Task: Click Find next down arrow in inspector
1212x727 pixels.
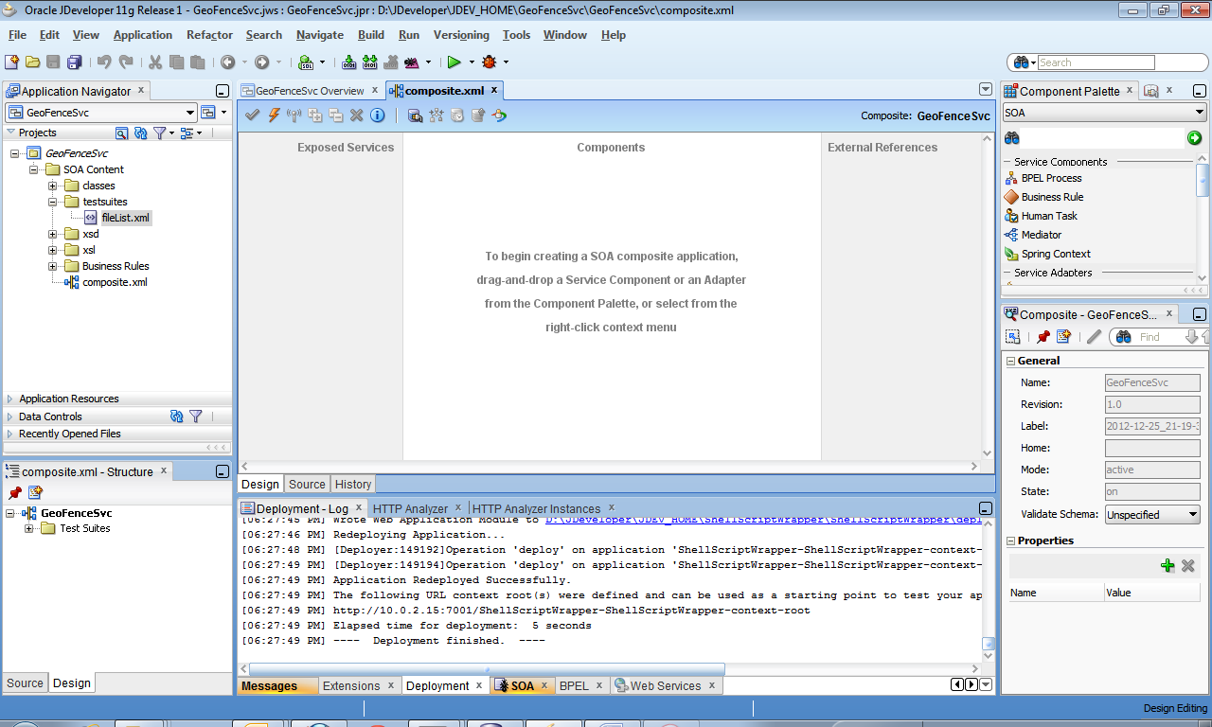Action: point(1192,336)
